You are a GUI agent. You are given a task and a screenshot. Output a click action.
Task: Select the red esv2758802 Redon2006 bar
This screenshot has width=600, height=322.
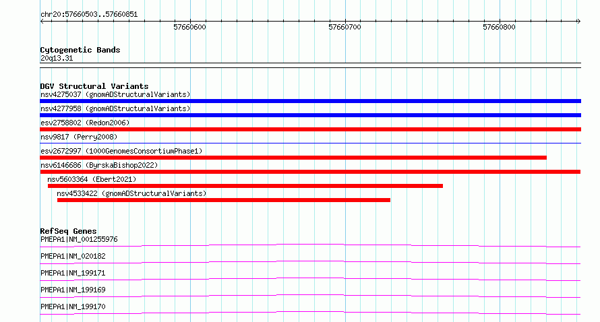(x=310, y=129)
